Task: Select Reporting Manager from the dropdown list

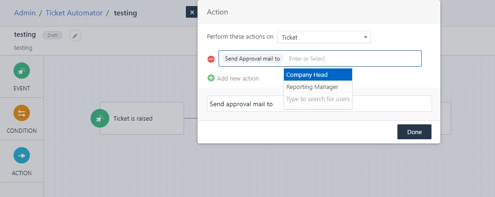Action: [318, 87]
